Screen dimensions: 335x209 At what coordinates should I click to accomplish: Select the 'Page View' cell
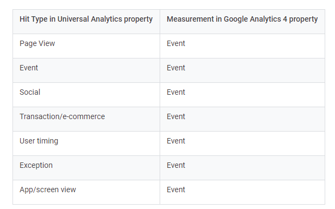86,46
